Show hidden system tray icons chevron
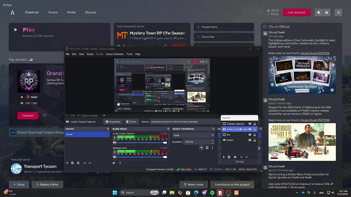 pos(297,193)
